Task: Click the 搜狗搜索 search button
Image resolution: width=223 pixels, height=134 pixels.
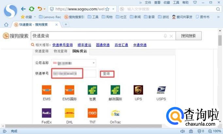Action: (x=189, y=36)
